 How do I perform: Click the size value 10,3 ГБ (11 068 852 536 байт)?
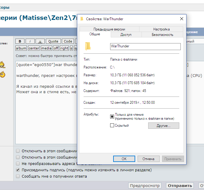[x=132, y=75]
